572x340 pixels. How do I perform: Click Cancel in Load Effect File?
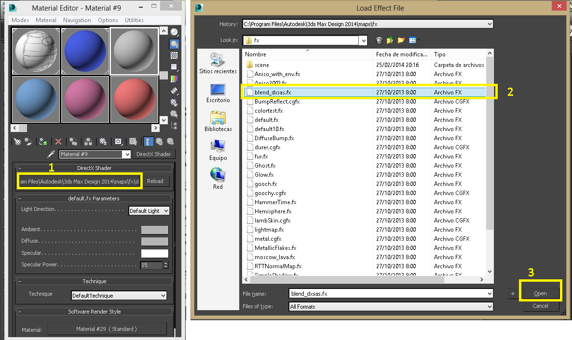(540, 306)
